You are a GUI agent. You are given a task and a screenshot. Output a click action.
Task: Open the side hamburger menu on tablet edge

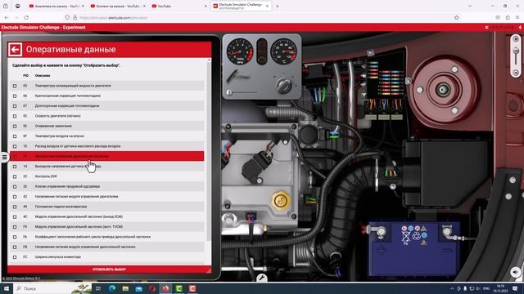[4, 157]
